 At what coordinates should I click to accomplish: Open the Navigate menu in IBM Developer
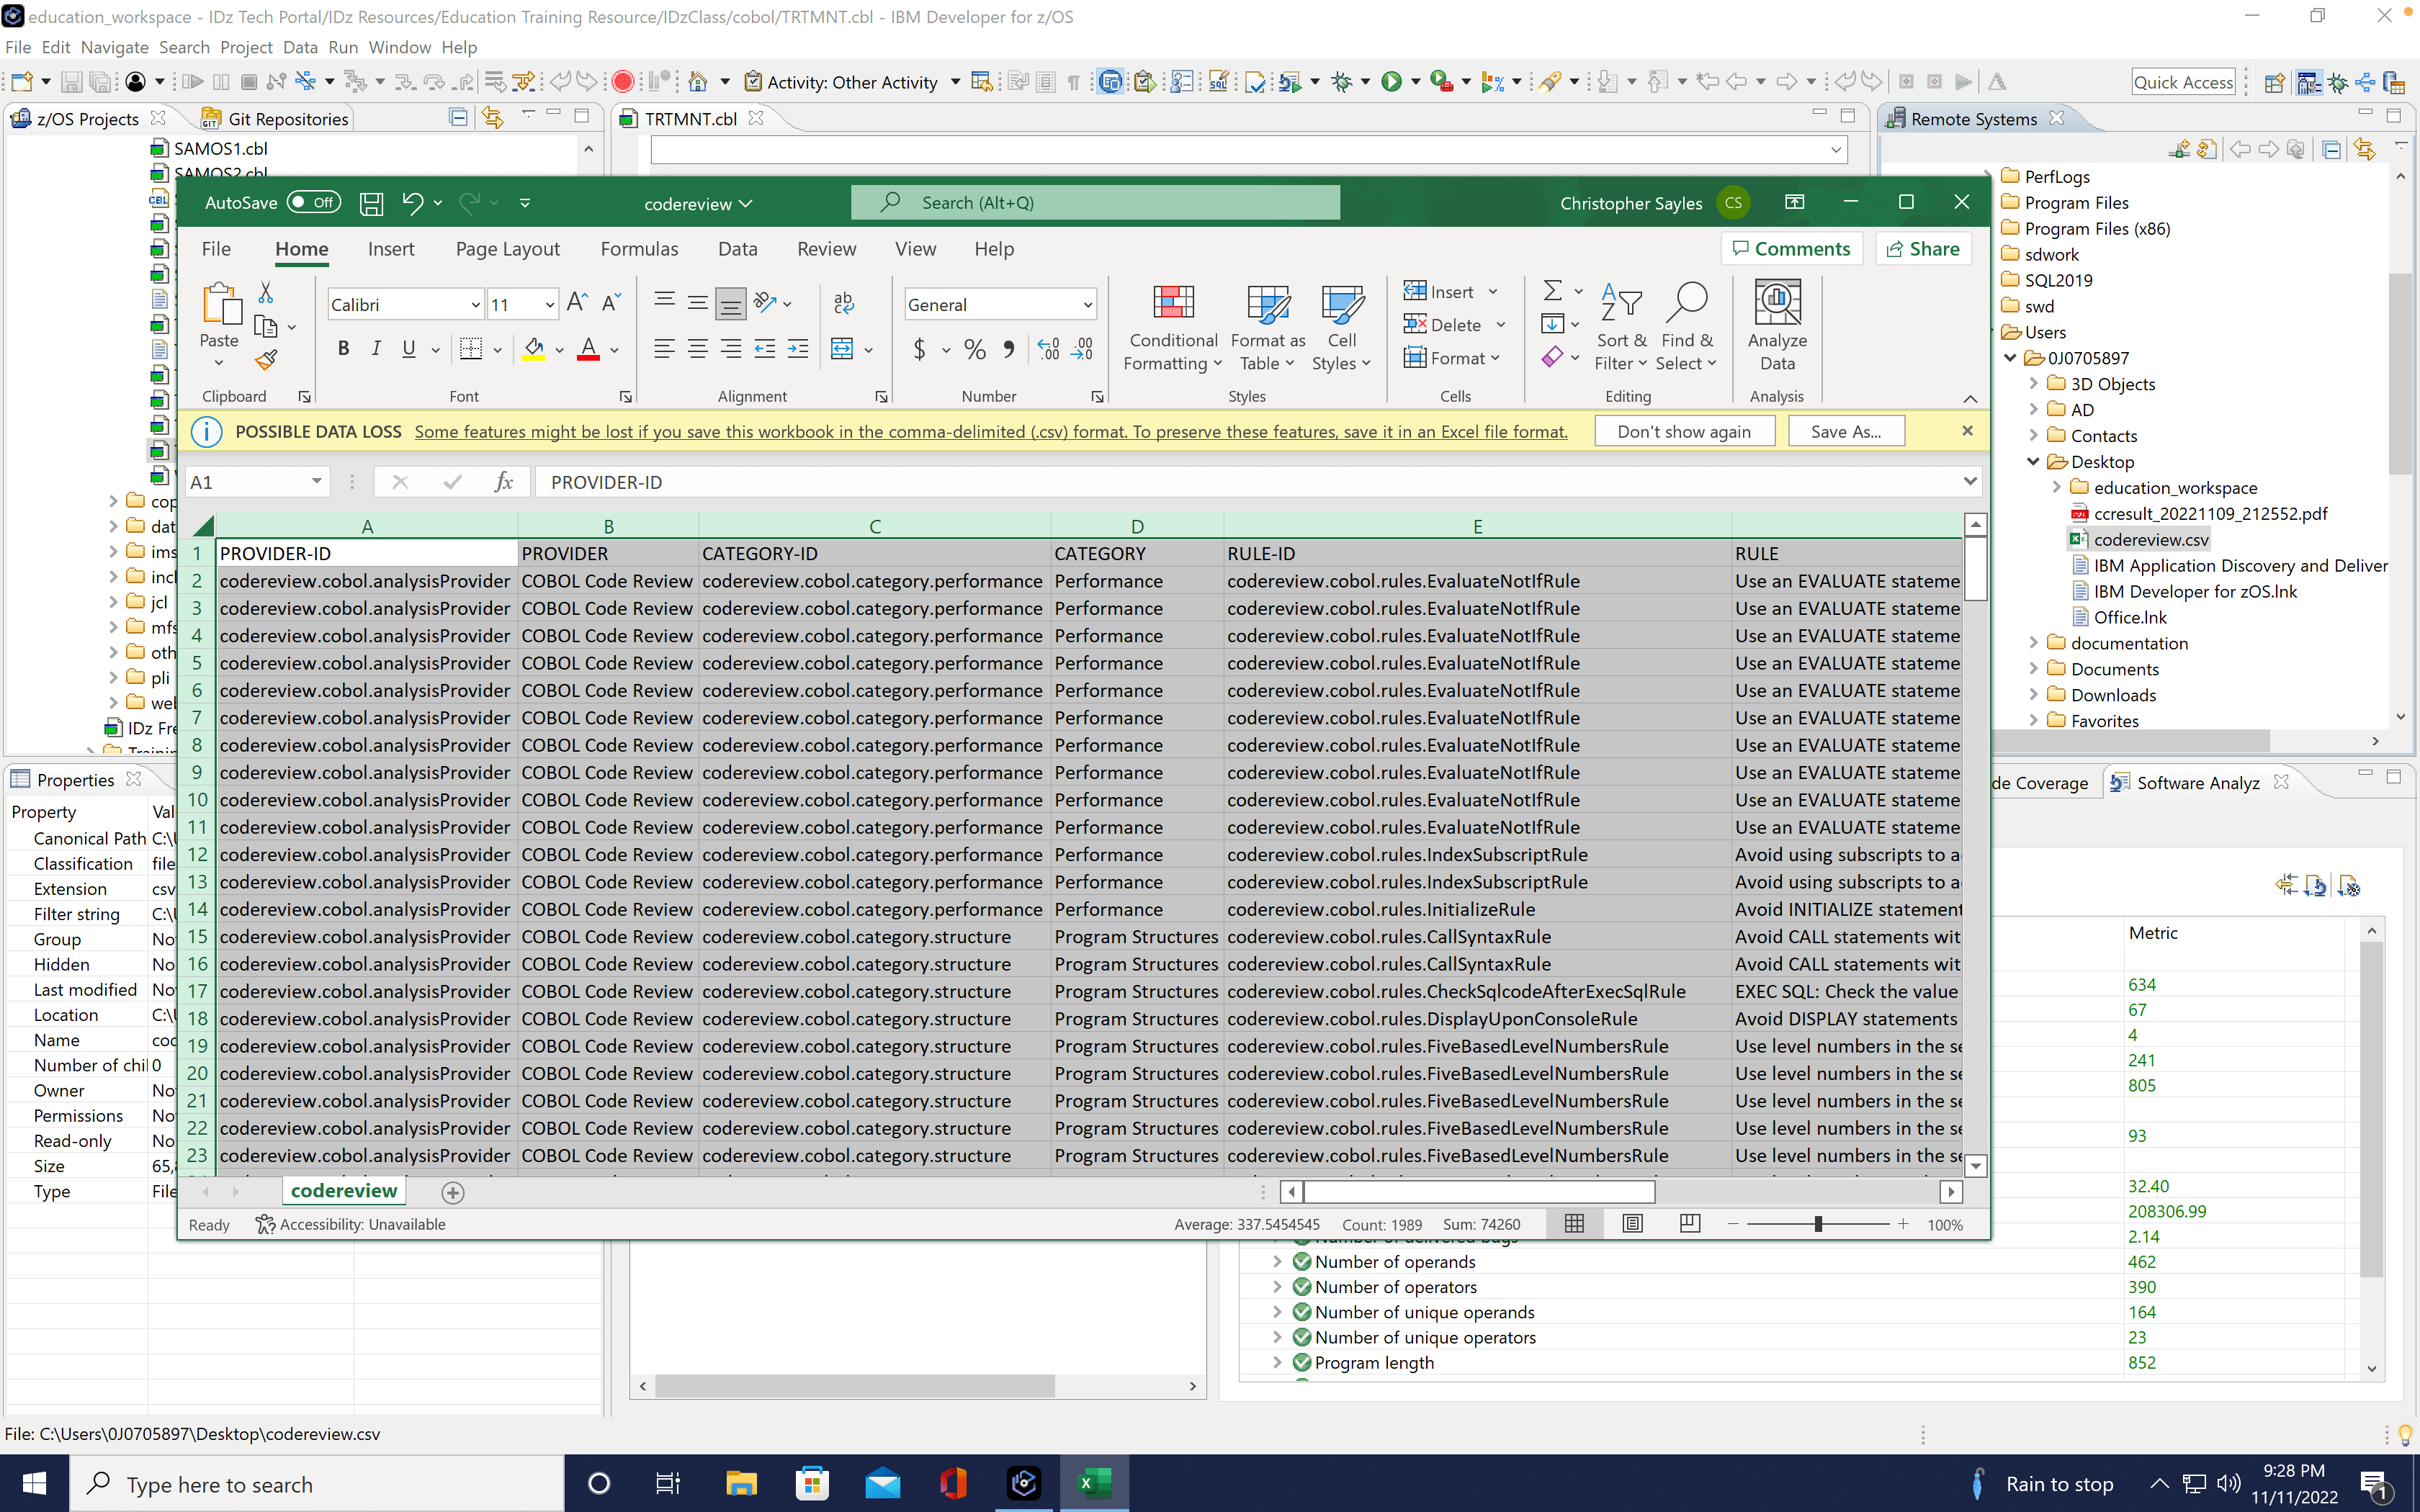coord(114,47)
